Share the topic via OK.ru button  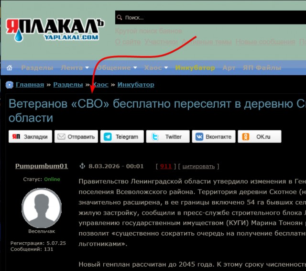pos(260,136)
